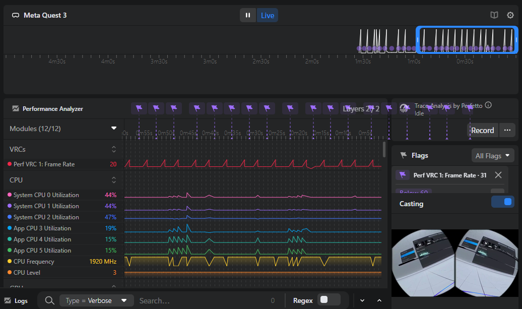Pause the live performance capture
Screen dimensions: 522x309
(248, 15)
